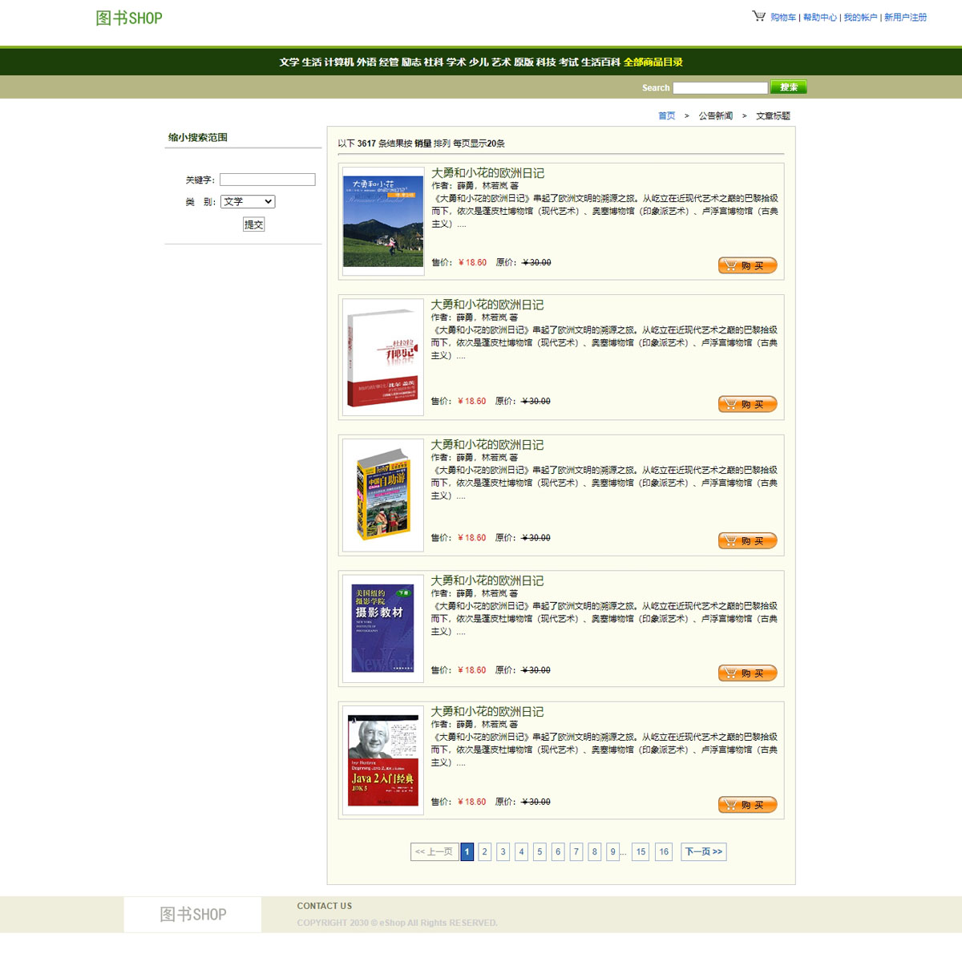
Task: Go to page 2 in pagination
Action: click(x=484, y=852)
